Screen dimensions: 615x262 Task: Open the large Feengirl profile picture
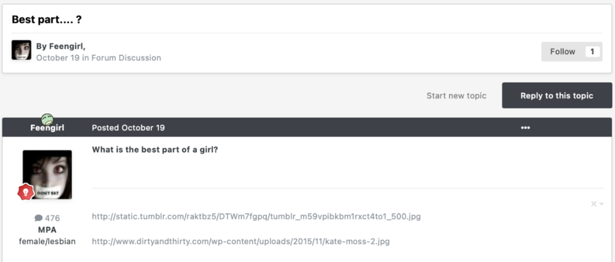click(x=47, y=175)
